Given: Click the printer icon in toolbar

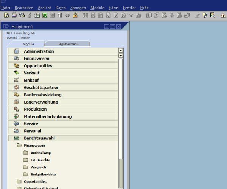Looking at the screenshot, I should point(14,15).
